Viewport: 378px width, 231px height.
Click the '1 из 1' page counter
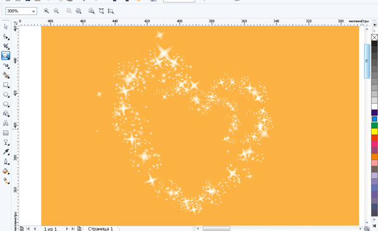click(50, 229)
